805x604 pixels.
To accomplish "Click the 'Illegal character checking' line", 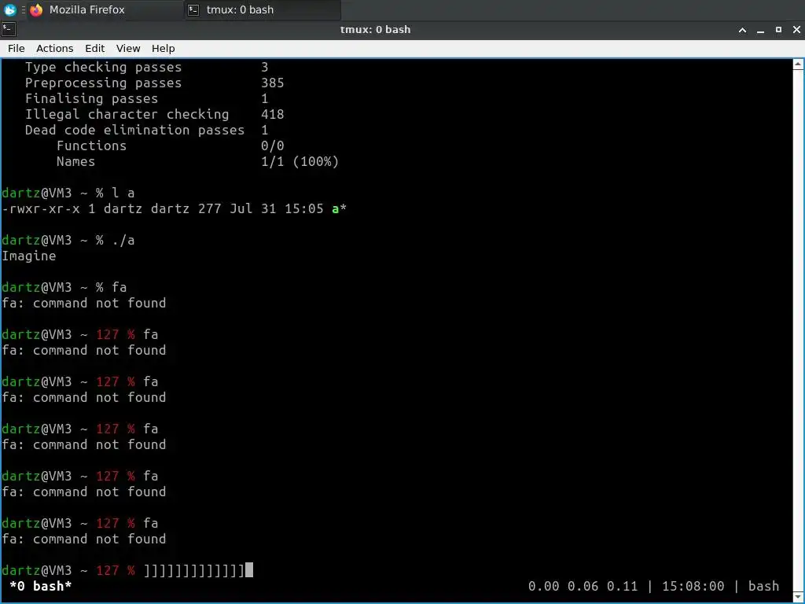I will point(154,114).
